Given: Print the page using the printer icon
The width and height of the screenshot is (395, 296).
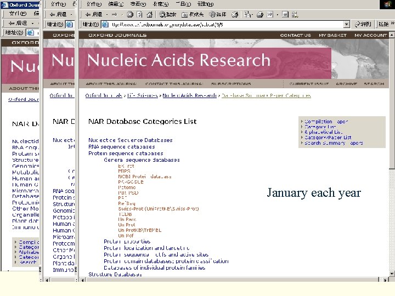Looking at the screenshot, I should click(x=260, y=15).
